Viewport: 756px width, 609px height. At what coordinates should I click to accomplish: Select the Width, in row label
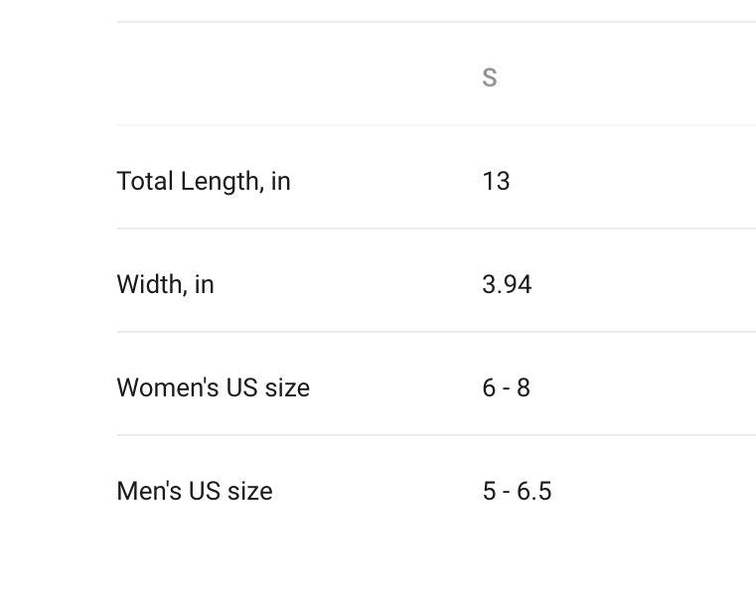click(165, 284)
